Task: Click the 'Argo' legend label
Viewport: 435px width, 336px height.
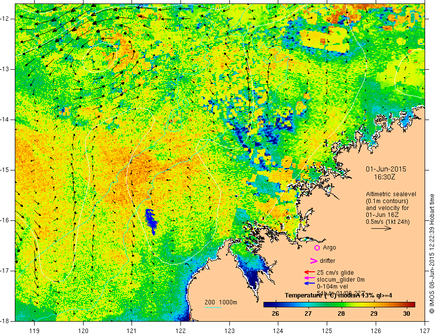Action: click(329, 248)
